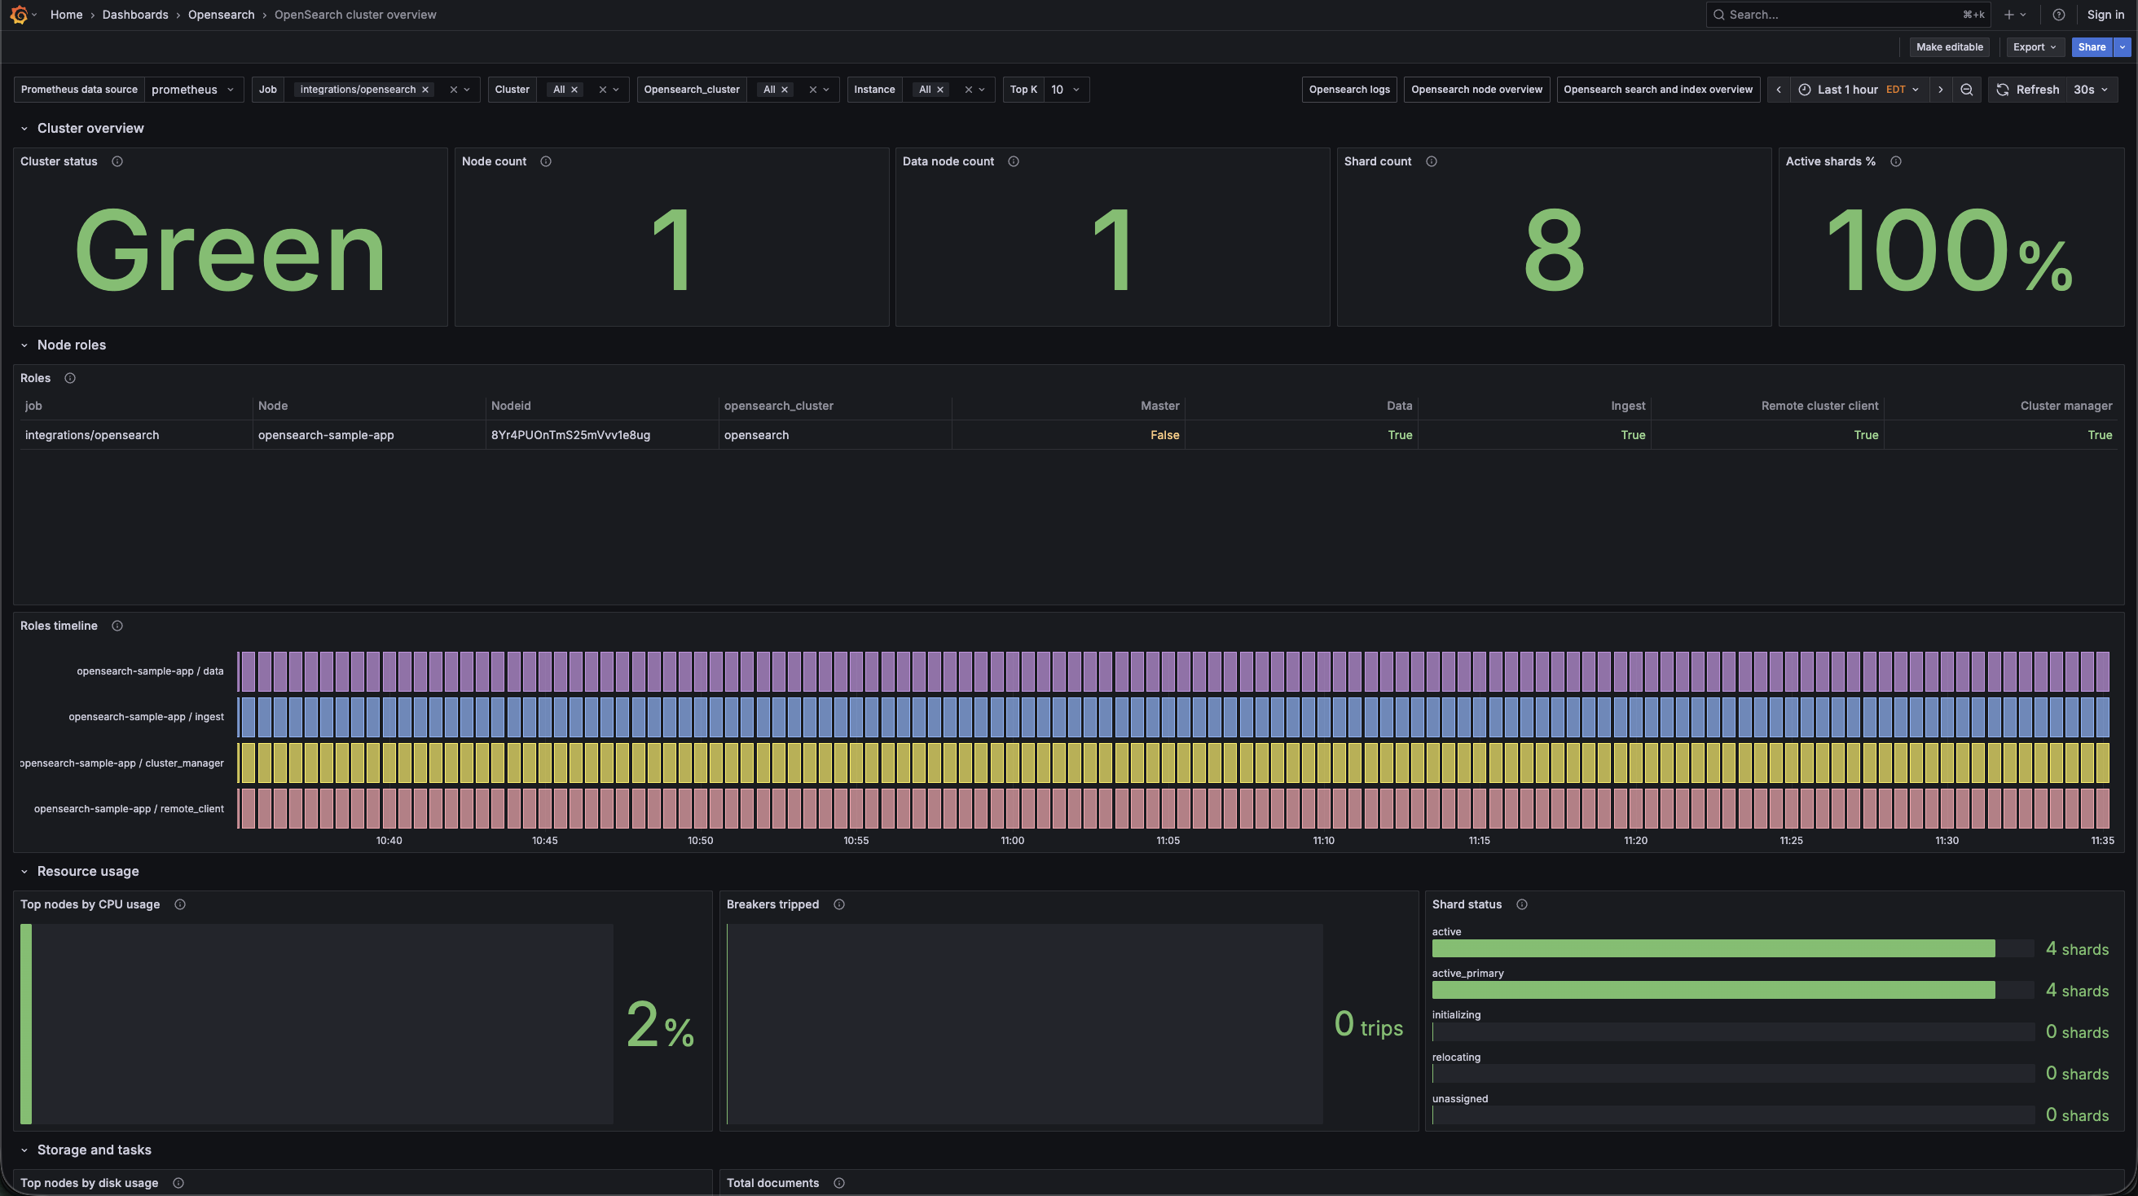This screenshot has height=1196, width=2138.
Task: Show info icon next to Roles
Action: pyautogui.click(x=70, y=379)
